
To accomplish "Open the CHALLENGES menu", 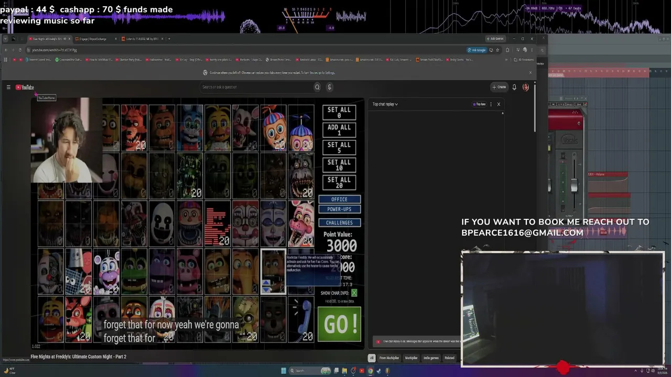I will pyautogui.click(x=339, y=223).
